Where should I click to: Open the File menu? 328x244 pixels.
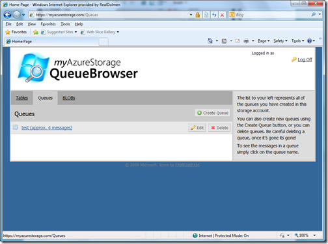pyautogui.click(x=8, y=24)
